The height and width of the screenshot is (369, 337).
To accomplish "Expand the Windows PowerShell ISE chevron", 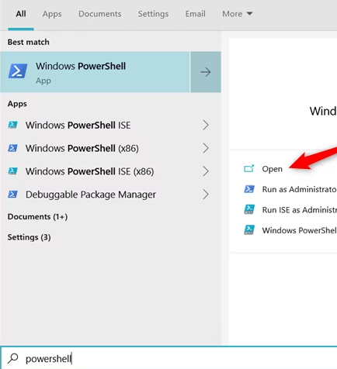I will (206, 125).
